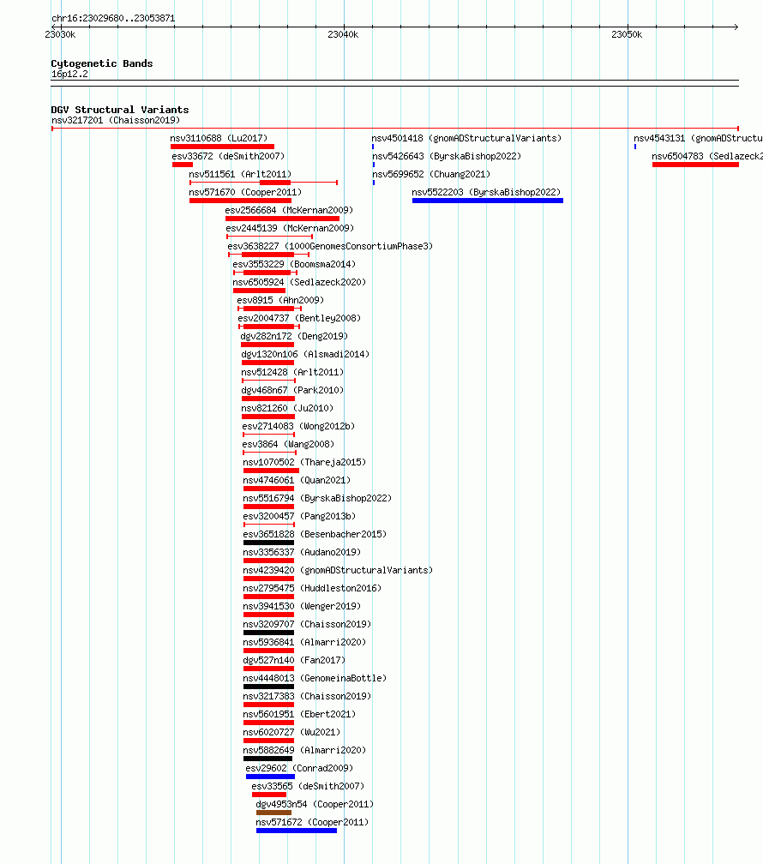Open esv2714083 (Wong2012b) variant
Screen dimensions: 763x864
pyautogui.click(x=299, y=427)
